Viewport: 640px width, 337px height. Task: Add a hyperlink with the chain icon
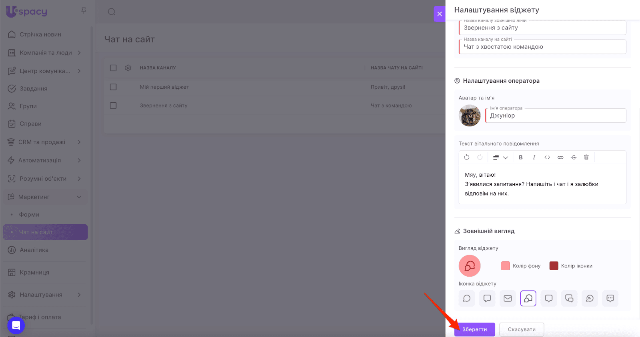pos(560,157)
